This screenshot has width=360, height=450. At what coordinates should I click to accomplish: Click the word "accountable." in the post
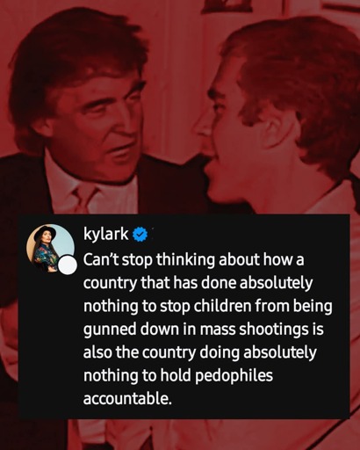point(127,398)
